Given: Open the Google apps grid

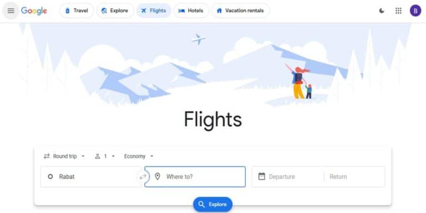Looking at the screenshot, I should (x=398, y=11).
